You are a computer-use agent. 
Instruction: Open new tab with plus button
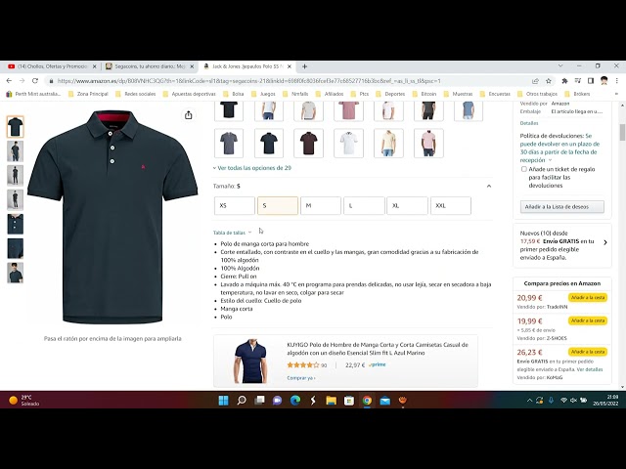coord(304,66)
